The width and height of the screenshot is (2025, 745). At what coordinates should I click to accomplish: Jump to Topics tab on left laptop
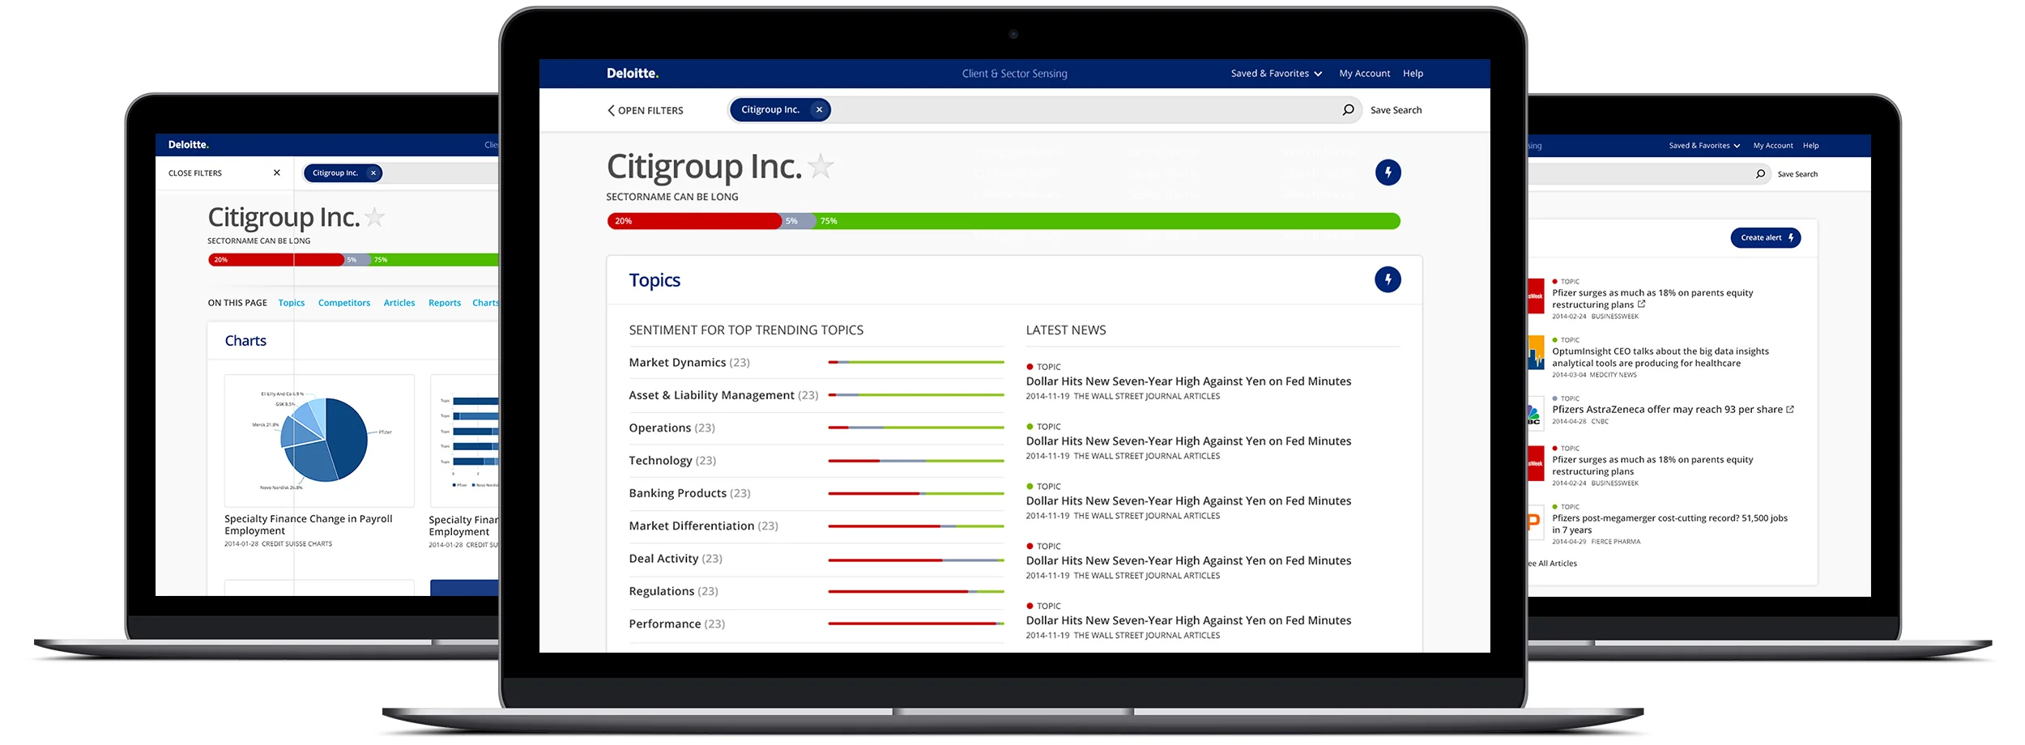292,303
